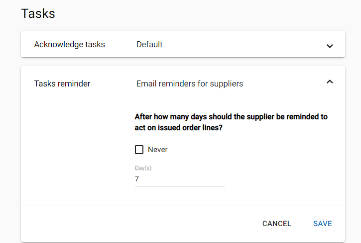Screen dimensions: 361x243
Task: Click into the Day(s) input field
Action: coord(180,179)
